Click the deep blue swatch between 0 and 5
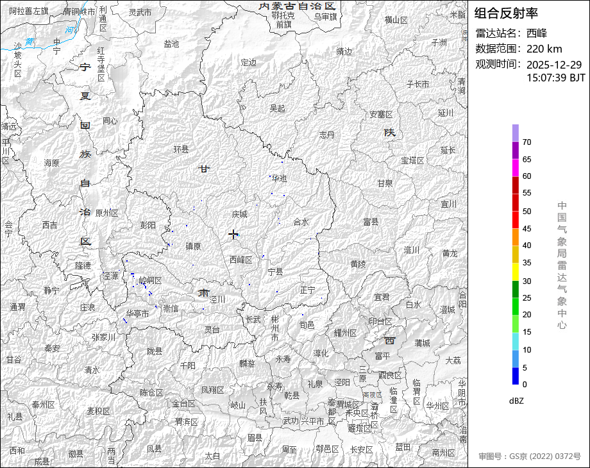This screenshot has width=590, height=468. [515, 376]
